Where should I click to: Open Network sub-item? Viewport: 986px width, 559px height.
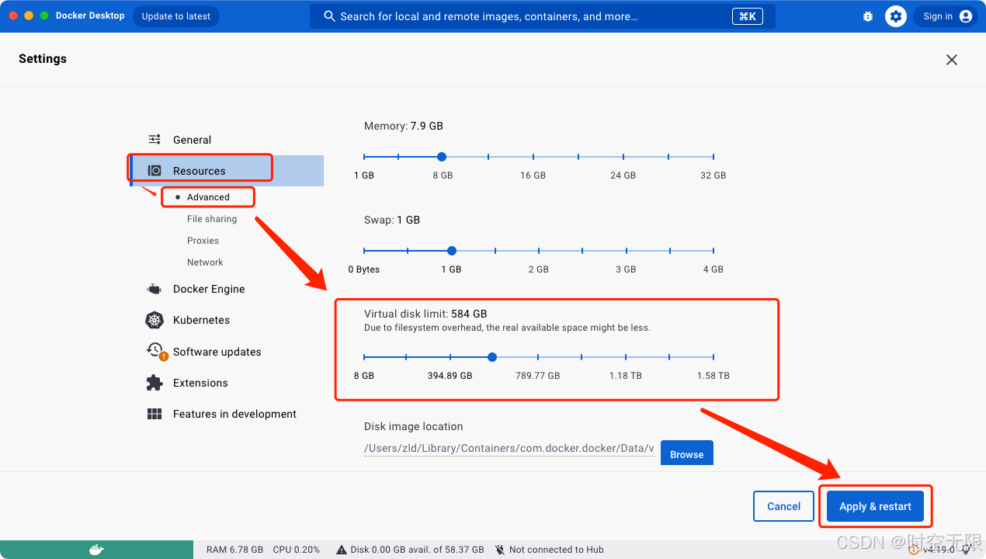click(205, 262)
